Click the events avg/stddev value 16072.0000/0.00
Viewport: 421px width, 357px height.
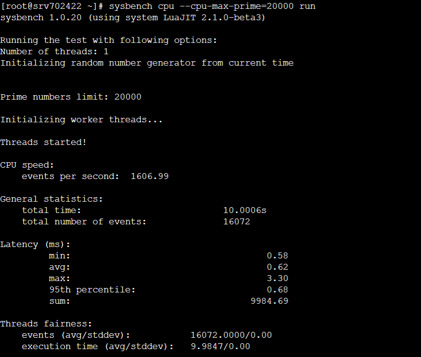(x=231, y=335)
